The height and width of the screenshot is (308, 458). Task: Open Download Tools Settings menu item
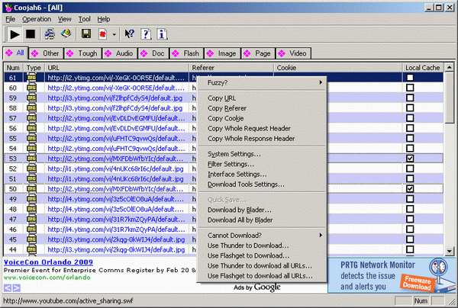click(x=262, y=184)
